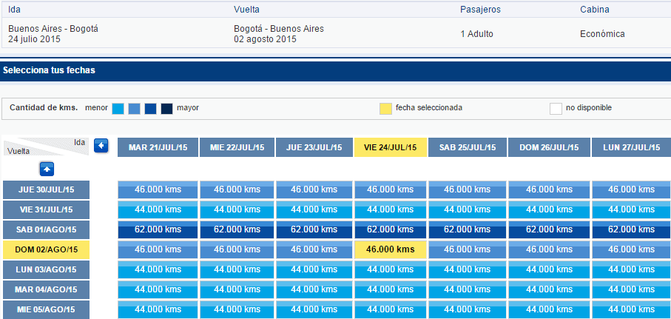Select the yellow 46.000 kms selected cell
Viewport: 671px width, 319px height.
click(391, 249)
